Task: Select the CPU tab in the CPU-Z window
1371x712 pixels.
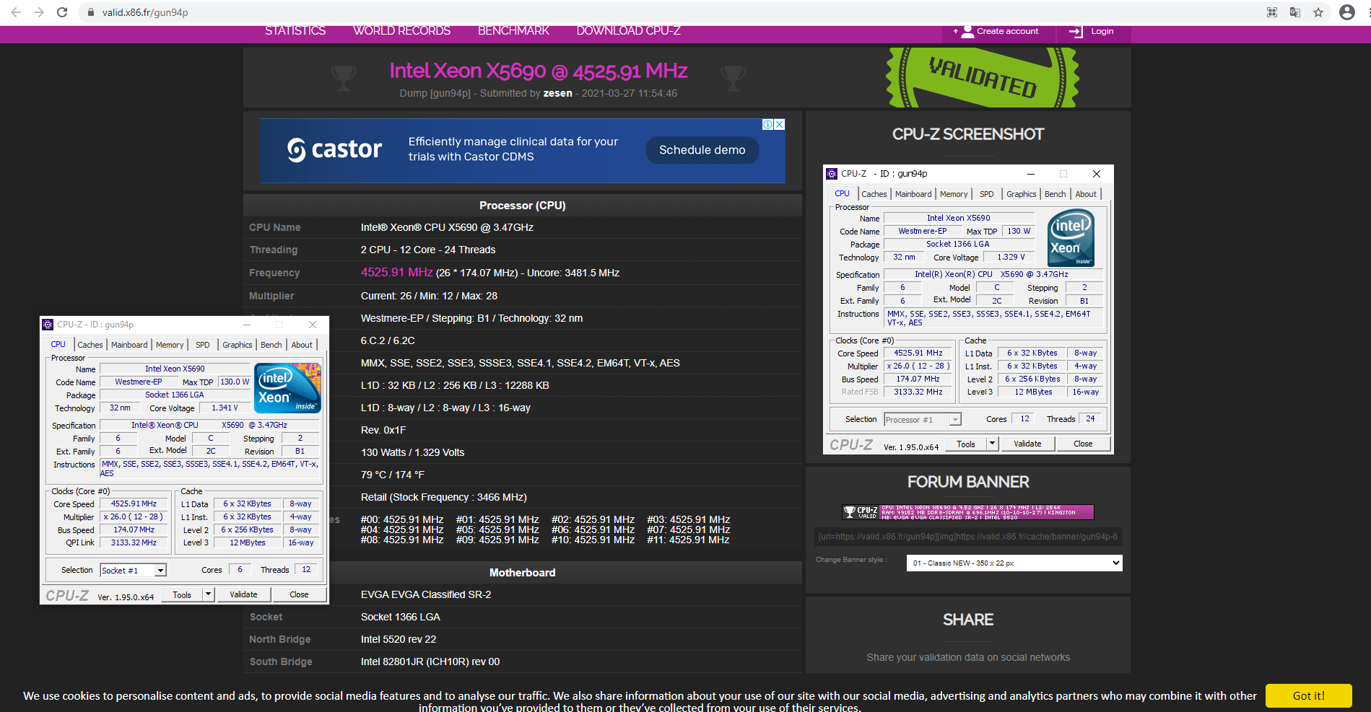Action: pos(58,345)
